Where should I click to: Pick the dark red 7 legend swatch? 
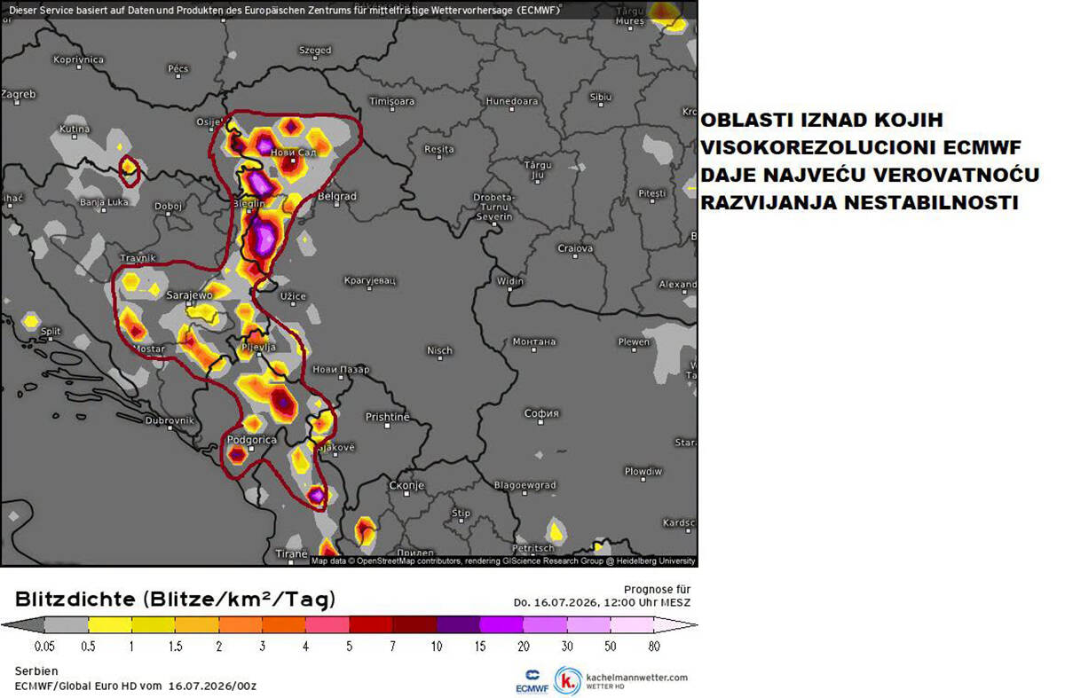[x=414, y=625]
